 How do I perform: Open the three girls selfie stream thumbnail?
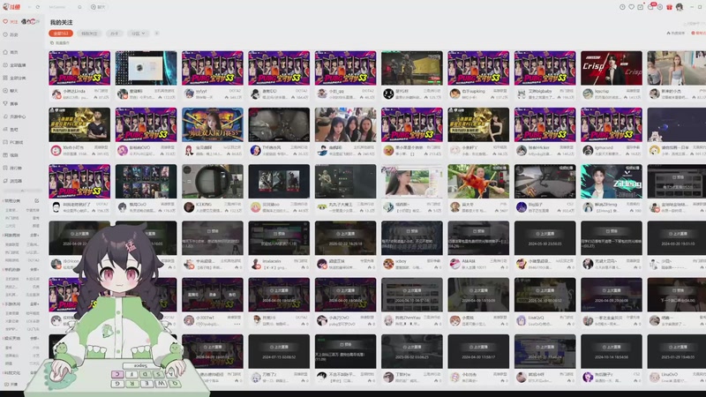[345, 124]
